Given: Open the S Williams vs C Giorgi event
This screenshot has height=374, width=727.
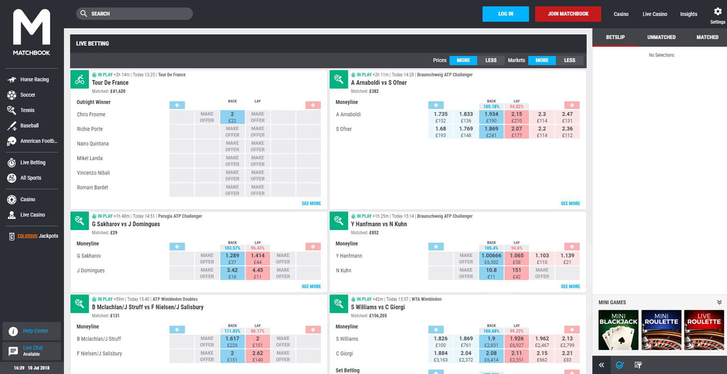Looking at the screenshot, I should (379, 307).
